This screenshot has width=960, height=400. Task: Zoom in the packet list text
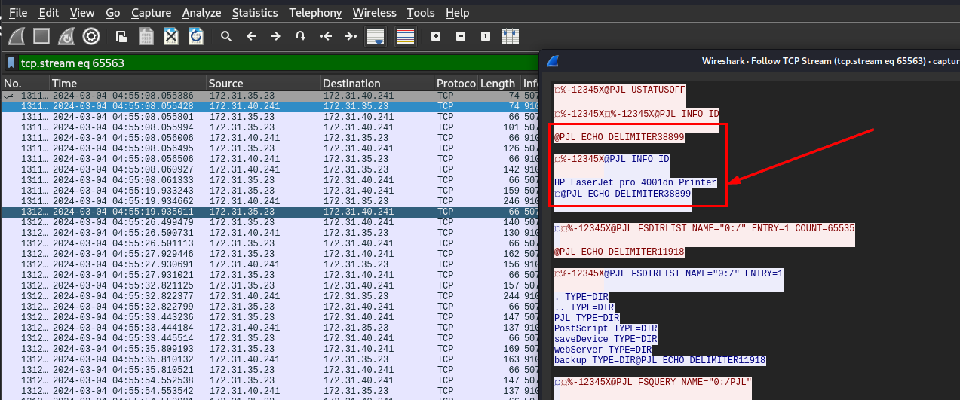point(436,35)
